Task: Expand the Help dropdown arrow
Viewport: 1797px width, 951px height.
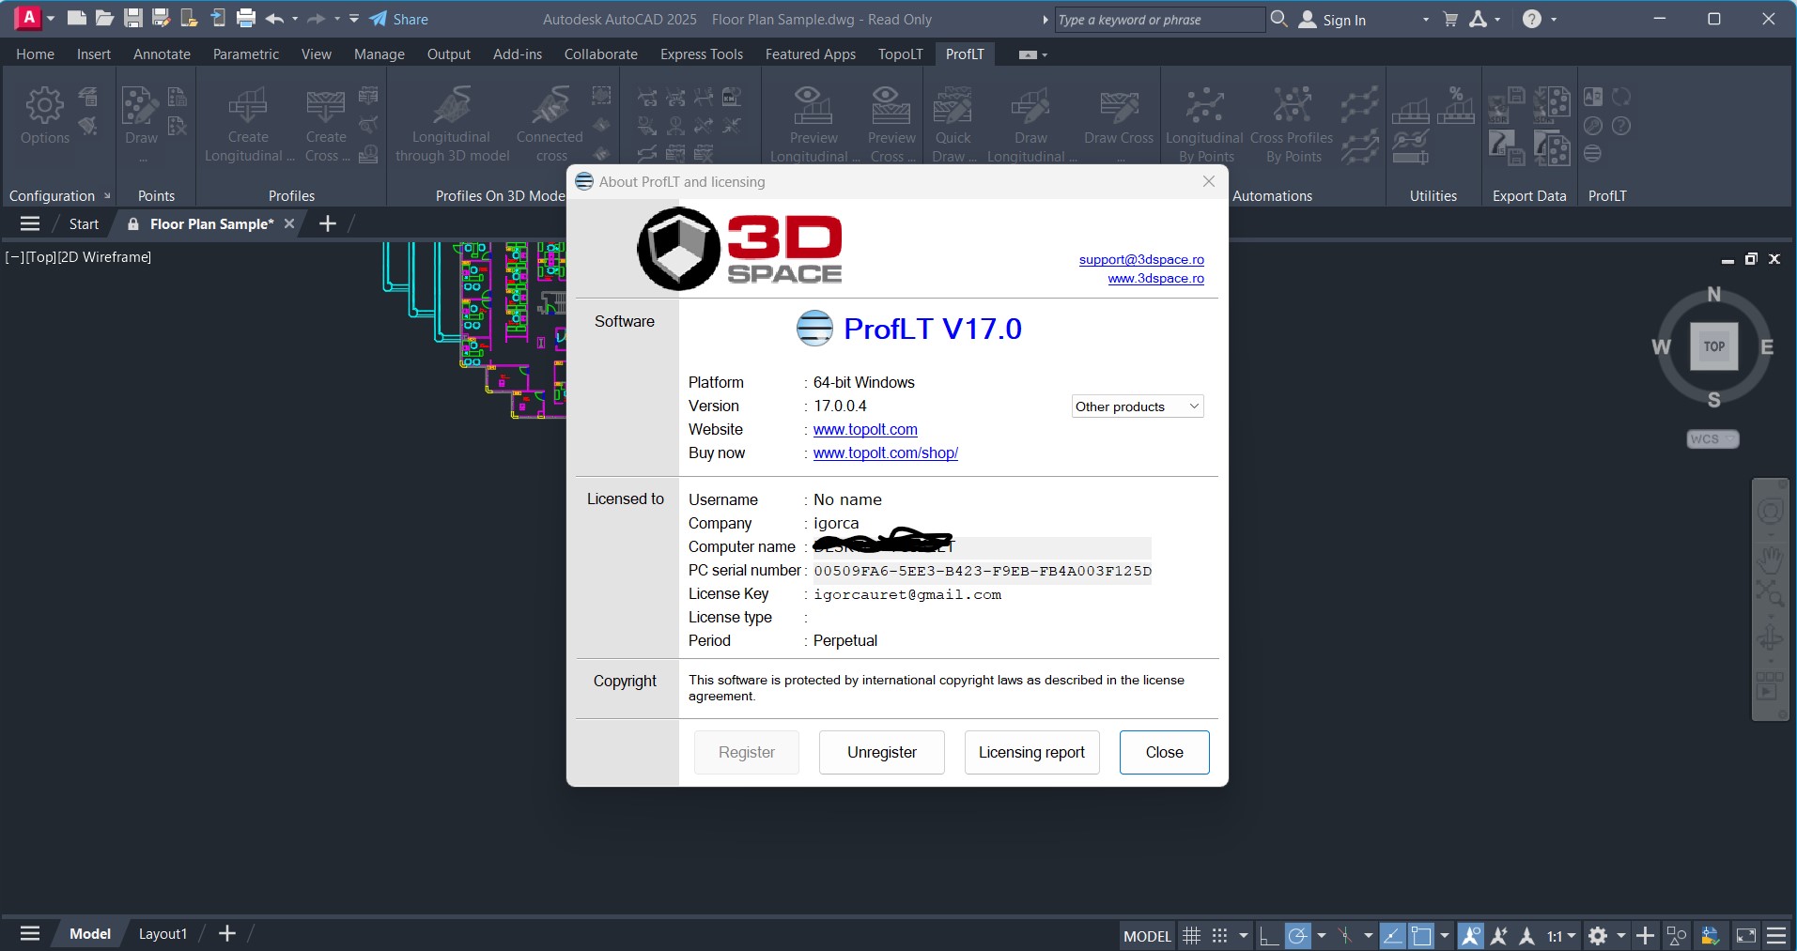Action: point(1554,20)
